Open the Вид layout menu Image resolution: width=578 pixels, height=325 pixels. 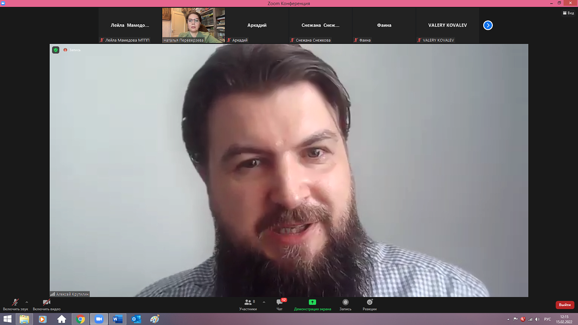point(568,13)
